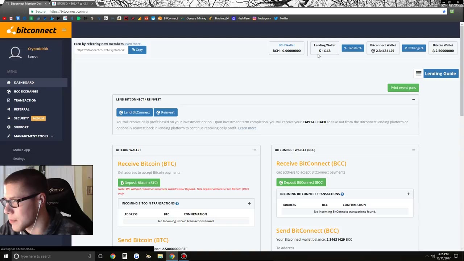
Task: Open the notification center icon
Action: (x=456, y=256)
